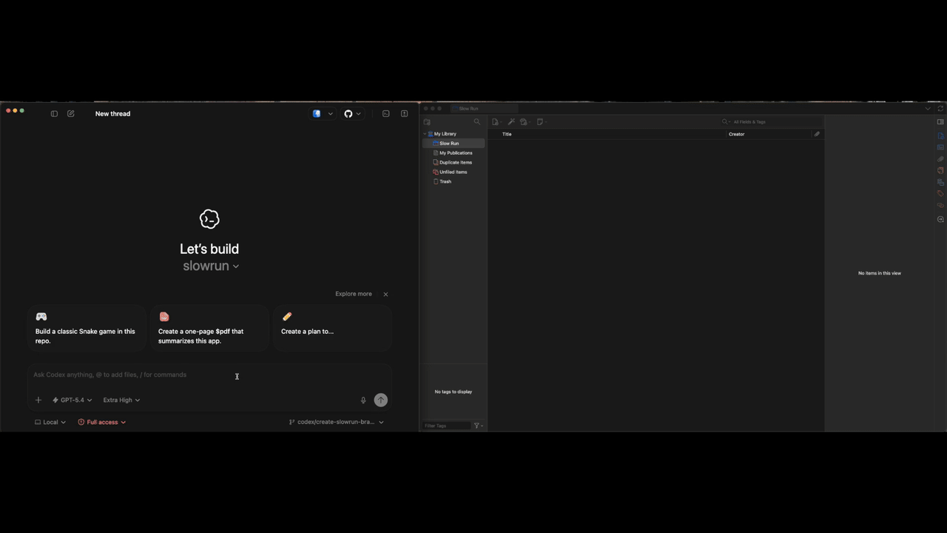Open the collection search magnifier in Zotero sidebar
947x533 pixels.
tap(477, 121)
